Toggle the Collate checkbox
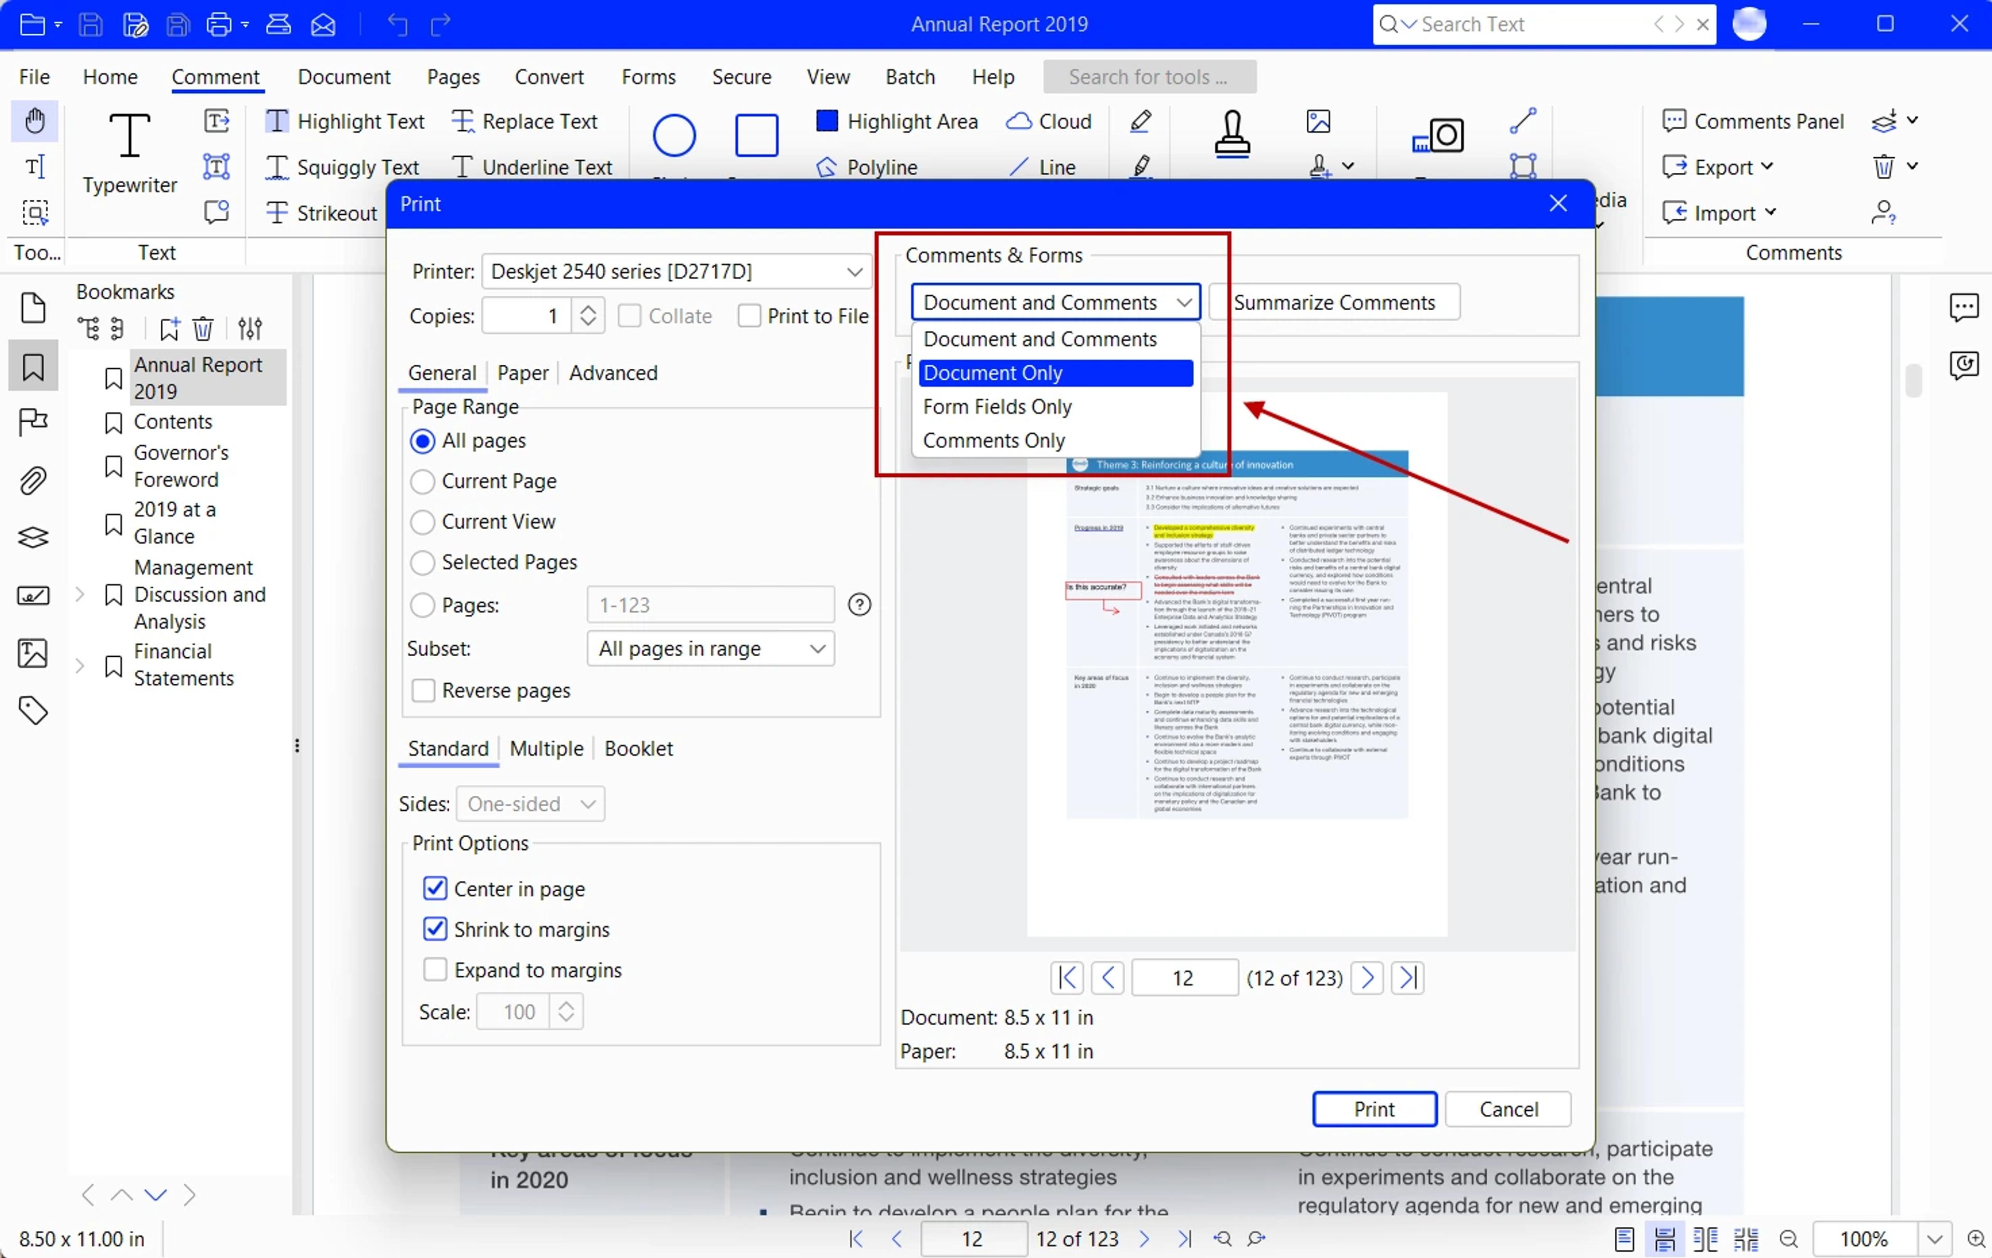This screenshot has height=1258, width=1992. (629, 316)
